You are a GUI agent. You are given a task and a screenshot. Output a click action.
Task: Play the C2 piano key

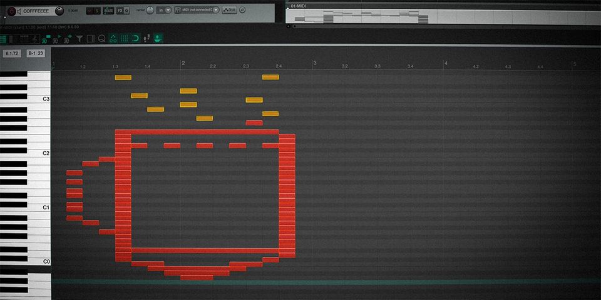click(38, 153)
